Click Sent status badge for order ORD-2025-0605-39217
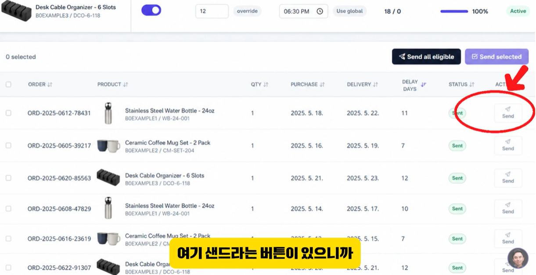This screenshot has width=536, height=275. (x=457, y=145)
